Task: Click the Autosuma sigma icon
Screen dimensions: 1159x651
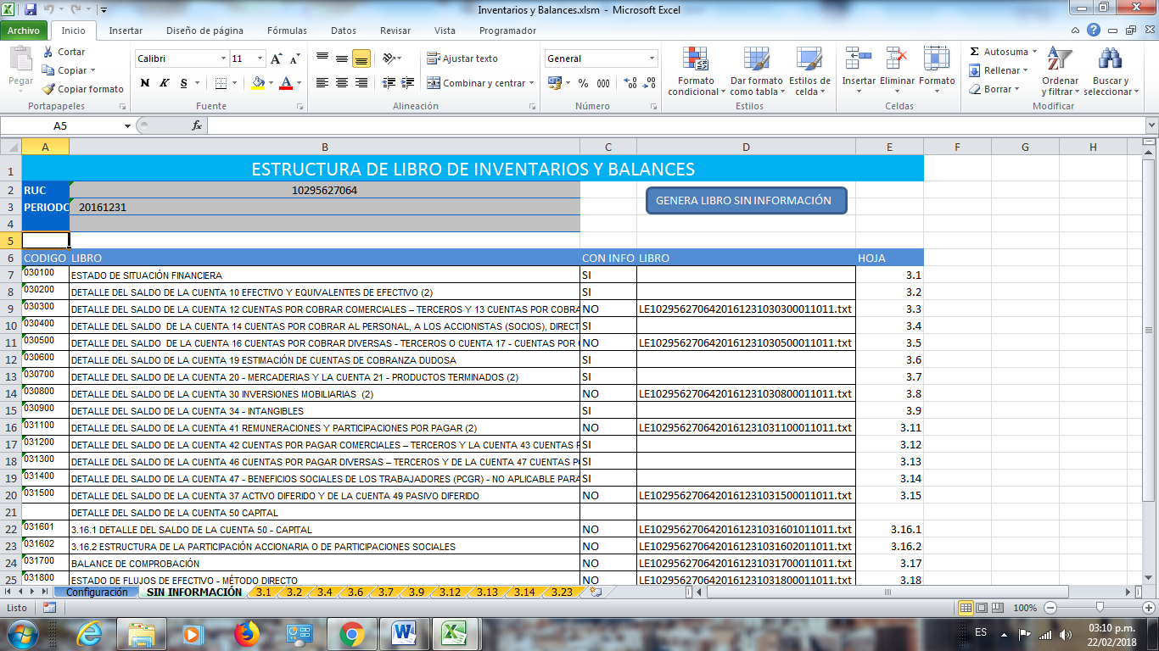Action: [975, 52]
